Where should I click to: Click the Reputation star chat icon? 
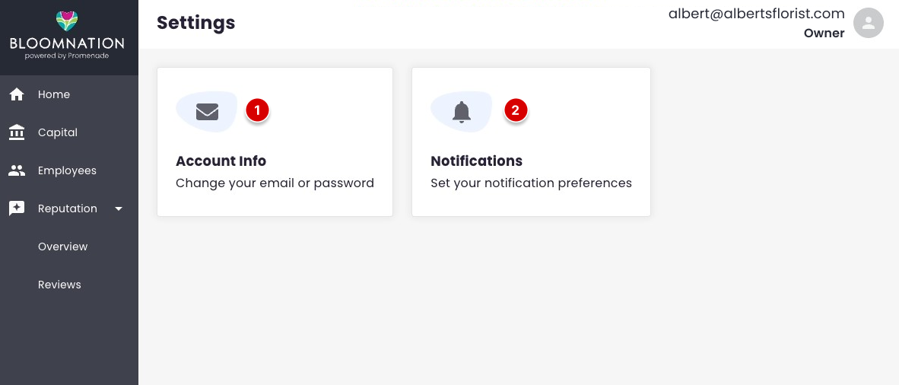(17, 208)
